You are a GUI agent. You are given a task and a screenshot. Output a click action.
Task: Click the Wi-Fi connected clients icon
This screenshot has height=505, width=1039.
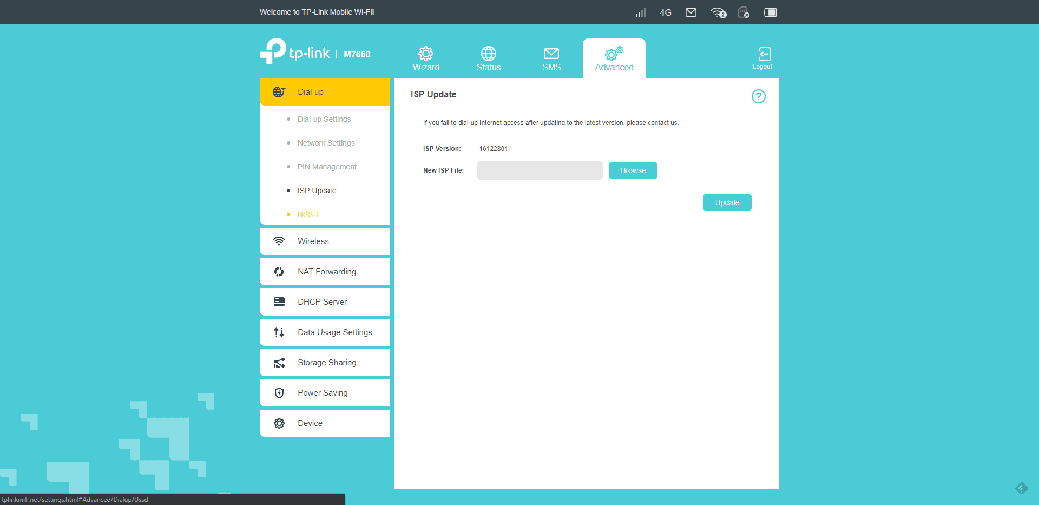[x=718, y=12]
